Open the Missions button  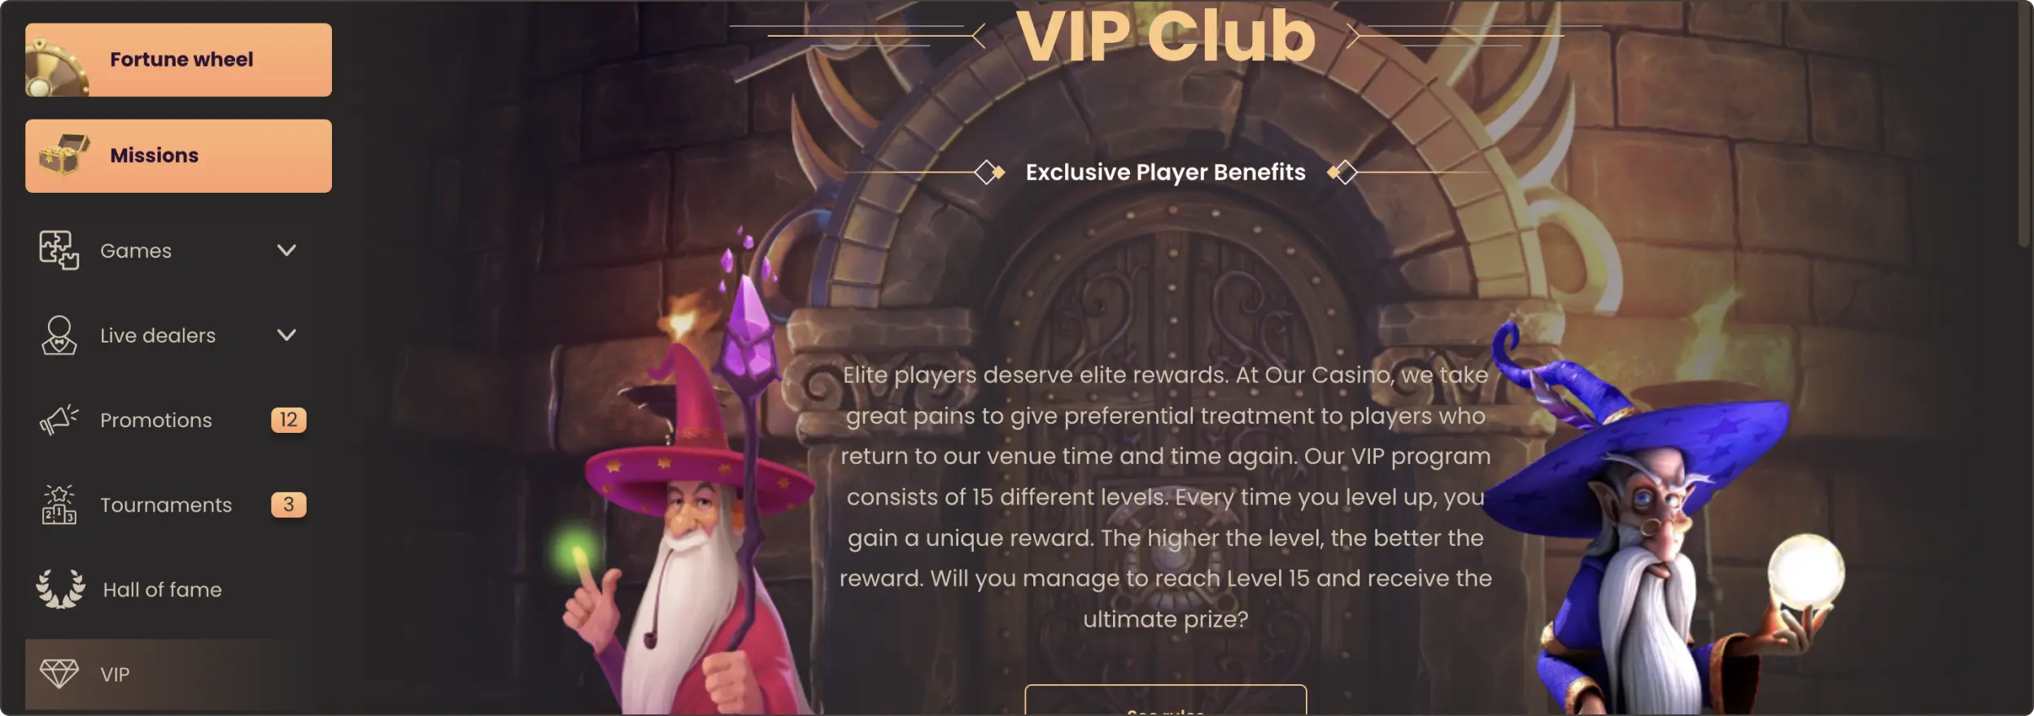tap(178, 156)
